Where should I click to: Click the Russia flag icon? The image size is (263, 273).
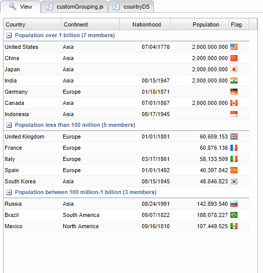click(234, 204)
